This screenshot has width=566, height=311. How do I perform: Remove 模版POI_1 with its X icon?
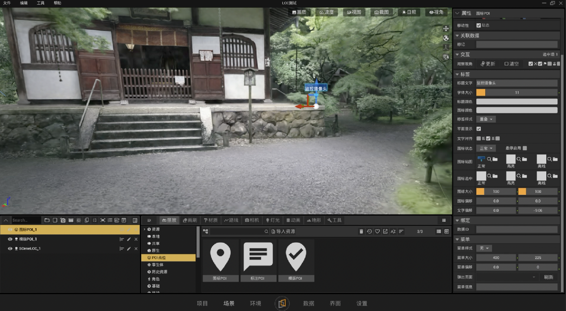136,239
